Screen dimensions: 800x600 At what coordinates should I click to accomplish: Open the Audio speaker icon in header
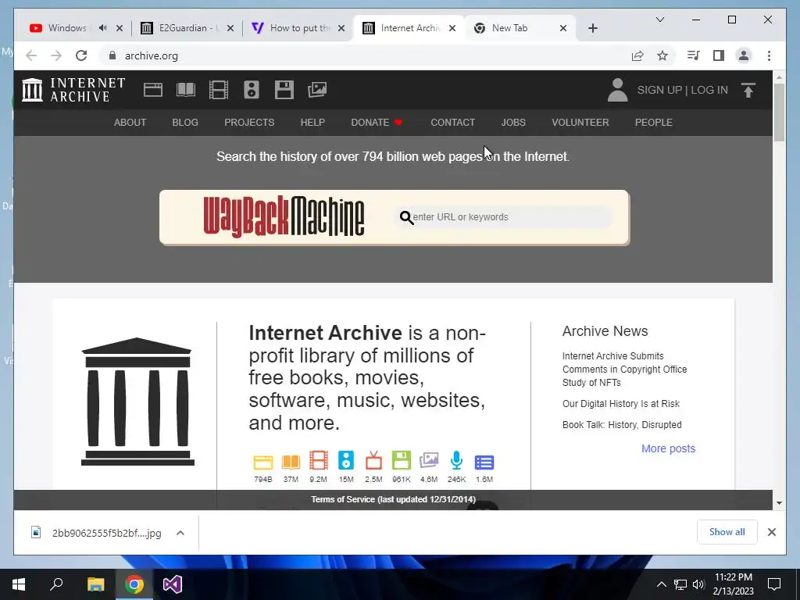tap(251, 90)
